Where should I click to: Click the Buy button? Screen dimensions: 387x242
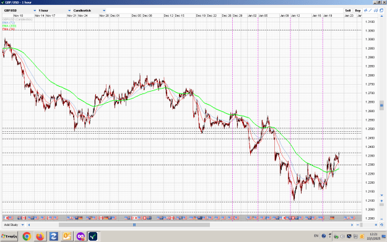pos(358,11)
